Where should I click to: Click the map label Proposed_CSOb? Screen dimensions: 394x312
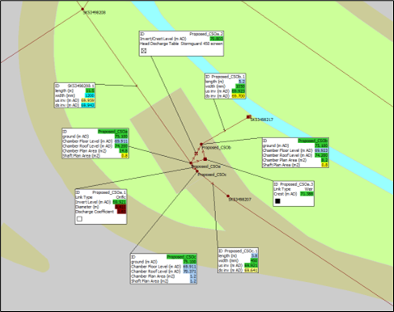(216, 148)
